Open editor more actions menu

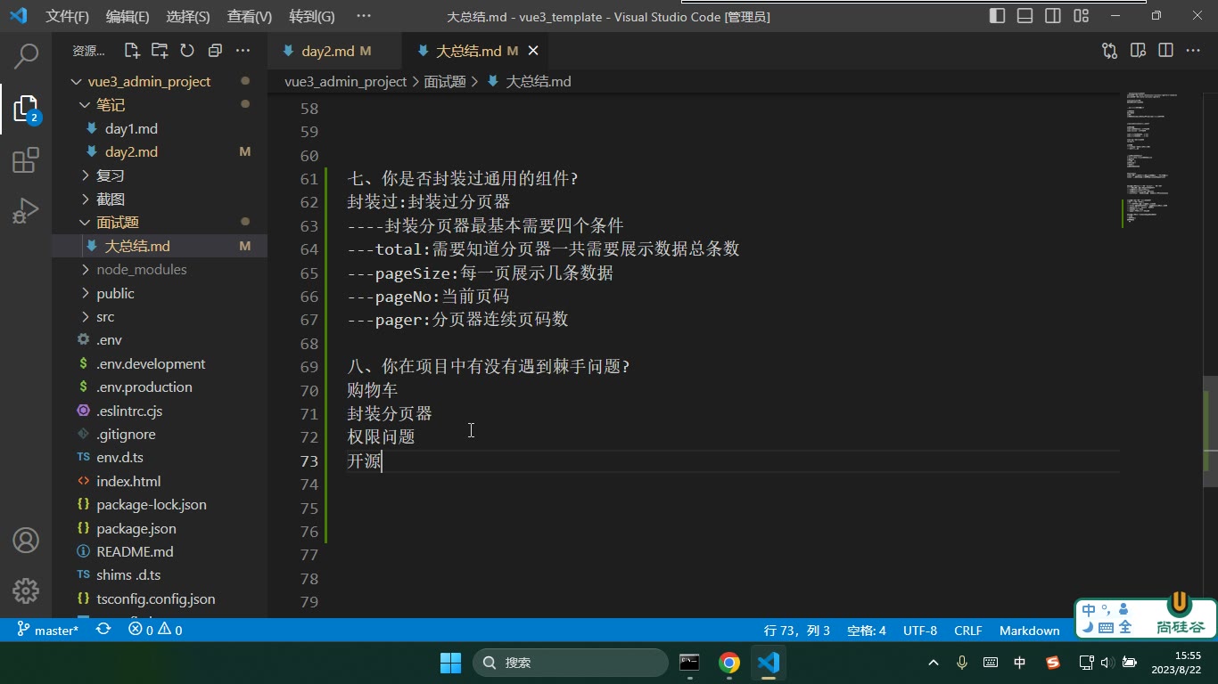pyautogui.click(x=1193, y=51)
